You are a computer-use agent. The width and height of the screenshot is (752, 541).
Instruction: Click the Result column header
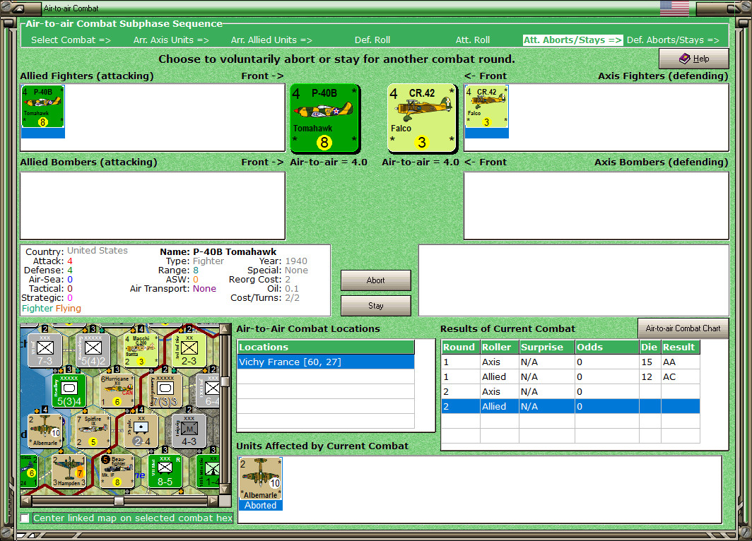point(680,347)
